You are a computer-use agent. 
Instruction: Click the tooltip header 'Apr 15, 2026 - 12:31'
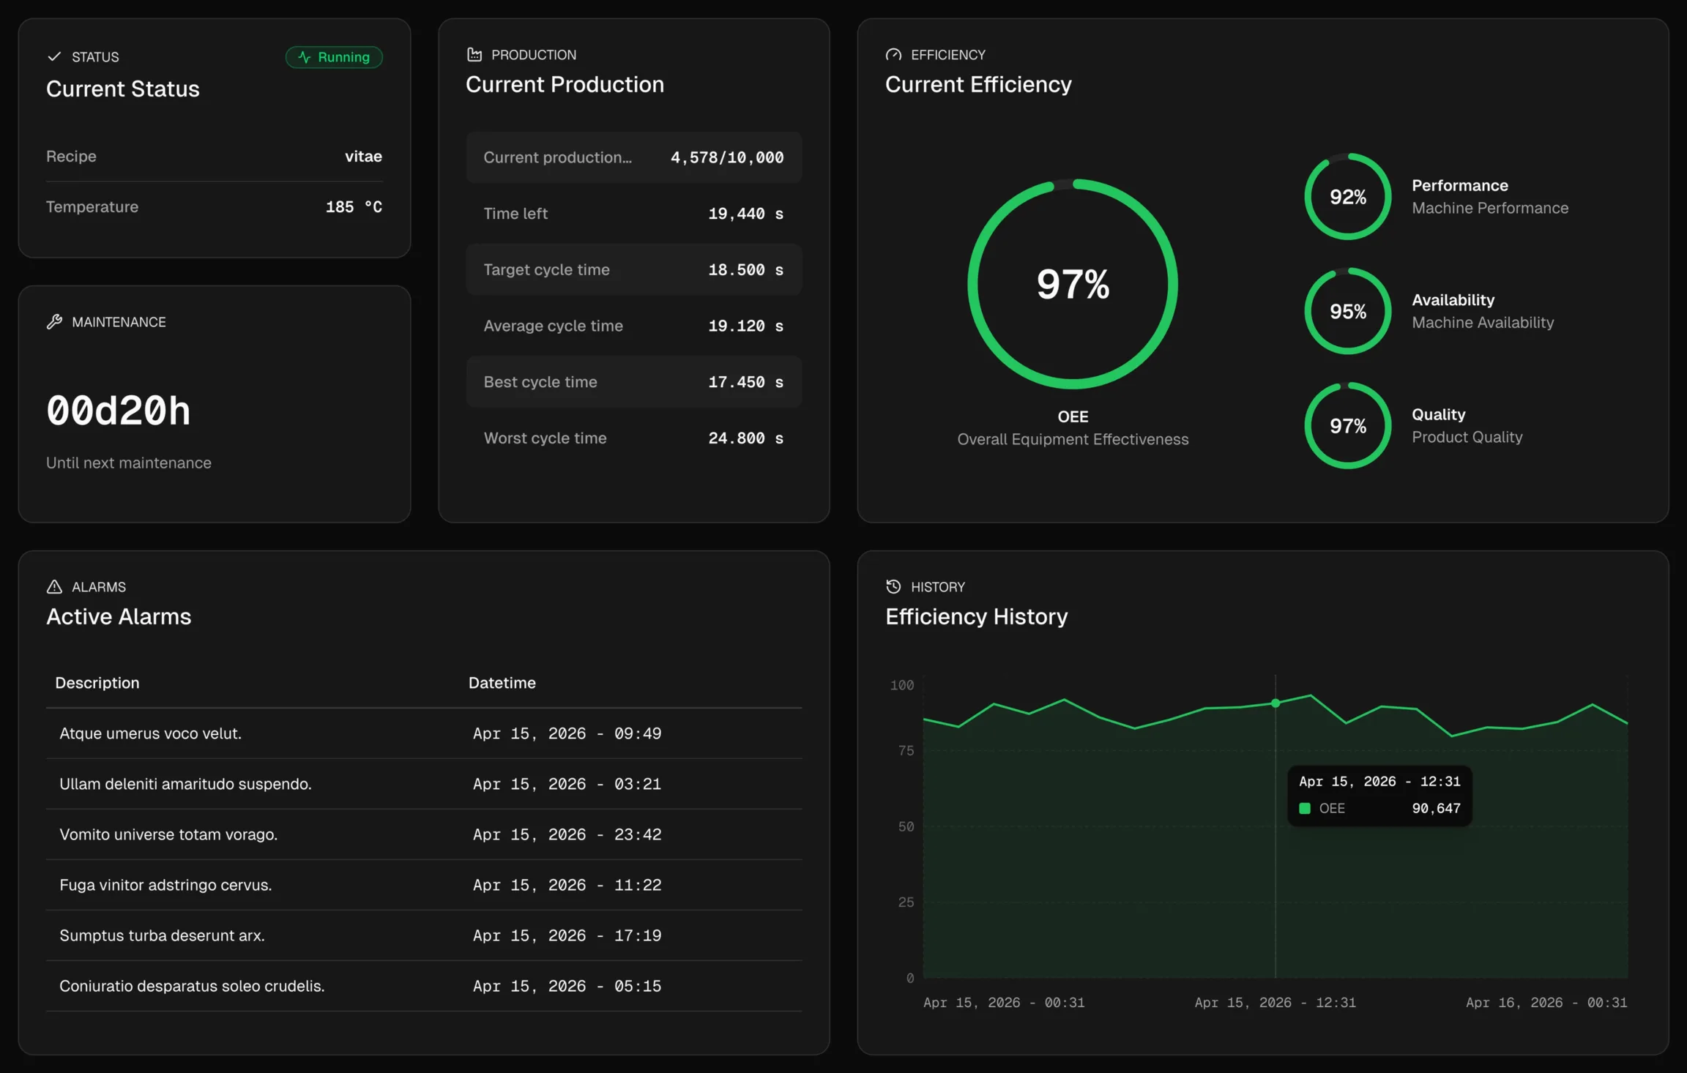[x=1379, y=782]
